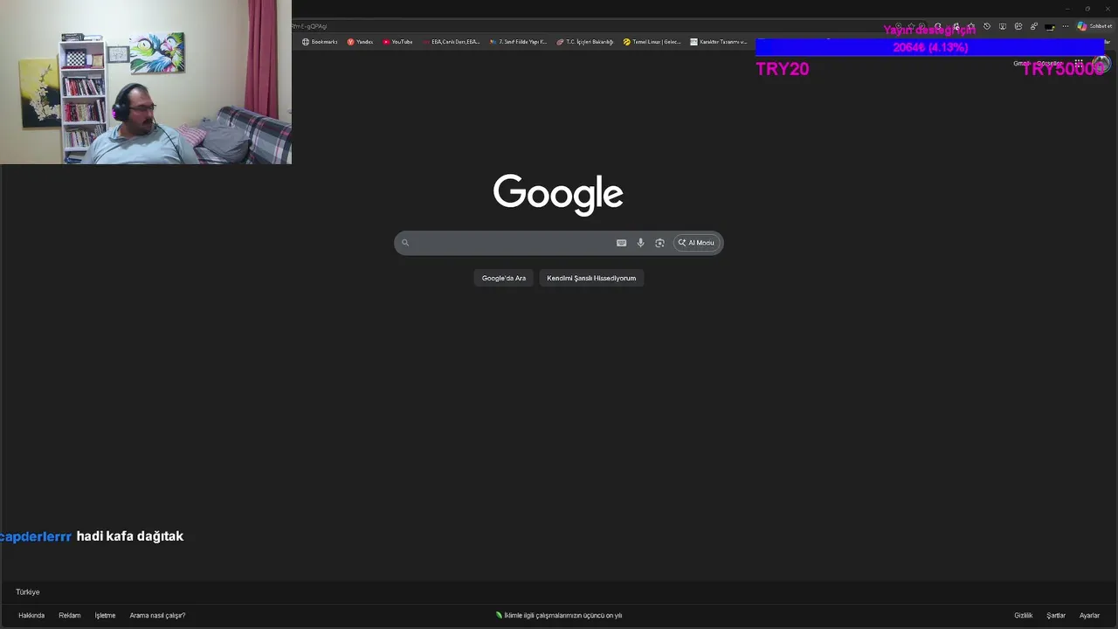This screenshot has height=629, width=1118.
Task: Open the Bookmarks folder in favorites bar
Action: click(x=320, y=42)
